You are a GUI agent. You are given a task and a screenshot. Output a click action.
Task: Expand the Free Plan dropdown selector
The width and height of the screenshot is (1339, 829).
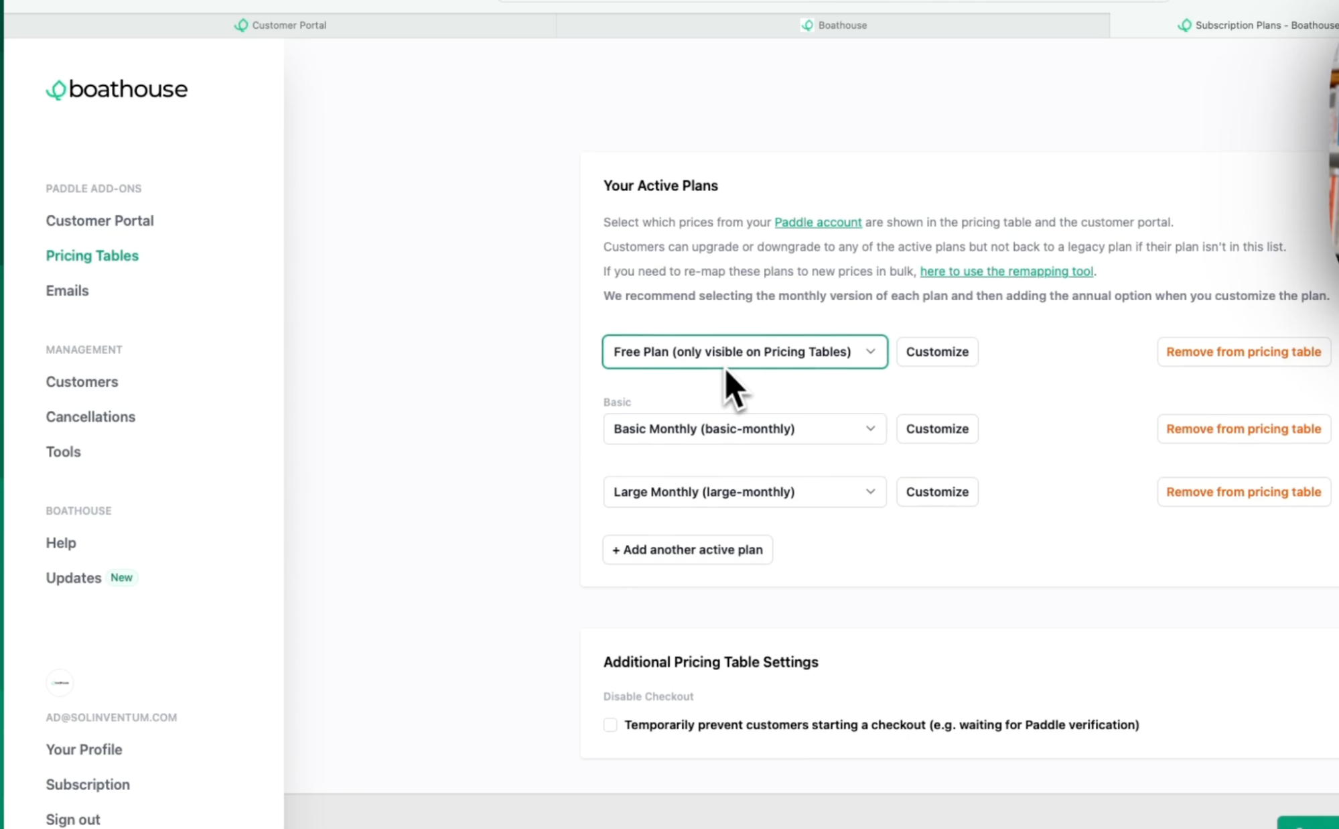870,351
